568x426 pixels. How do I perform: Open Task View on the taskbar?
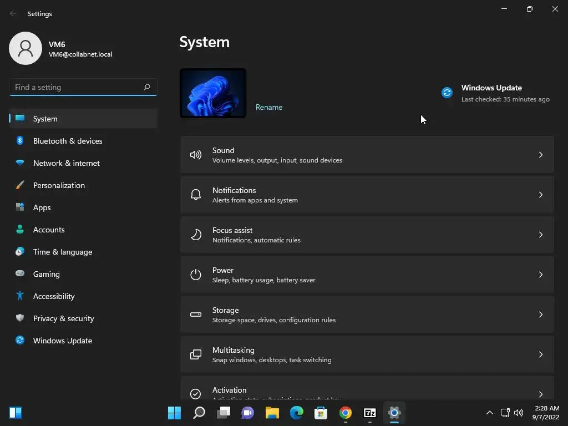(x=223, y=413)
